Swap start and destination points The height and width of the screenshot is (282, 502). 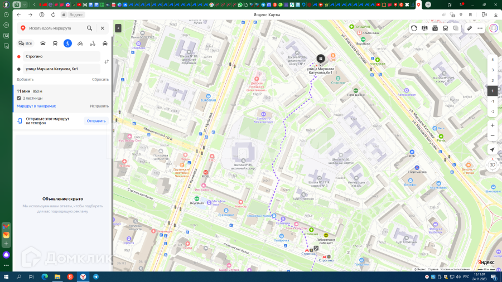[x=107, y=61]
